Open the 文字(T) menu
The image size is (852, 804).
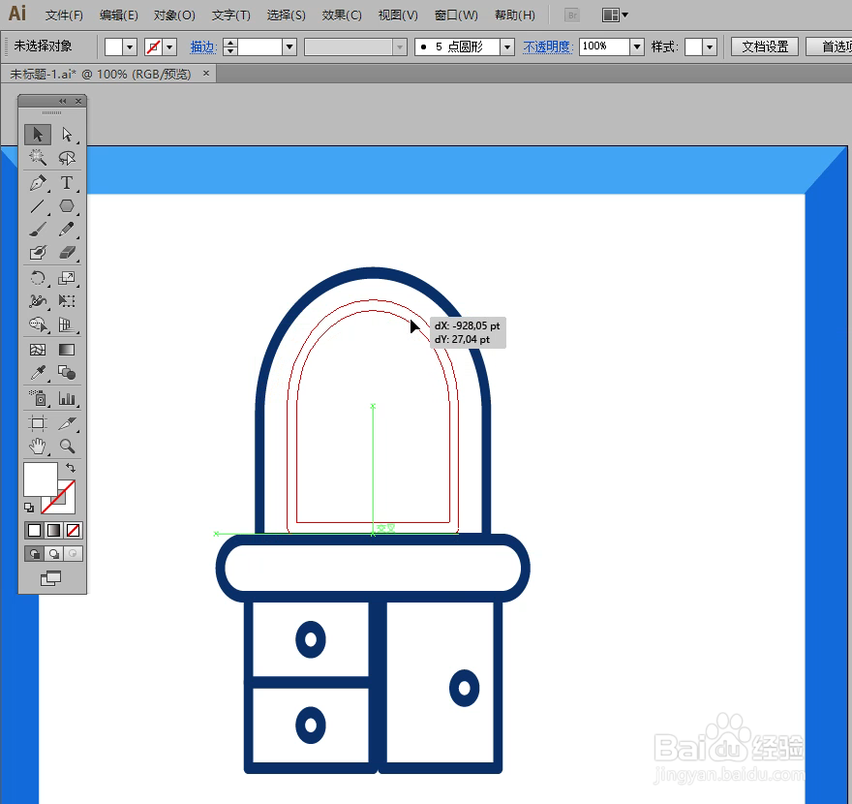point(231,15)
